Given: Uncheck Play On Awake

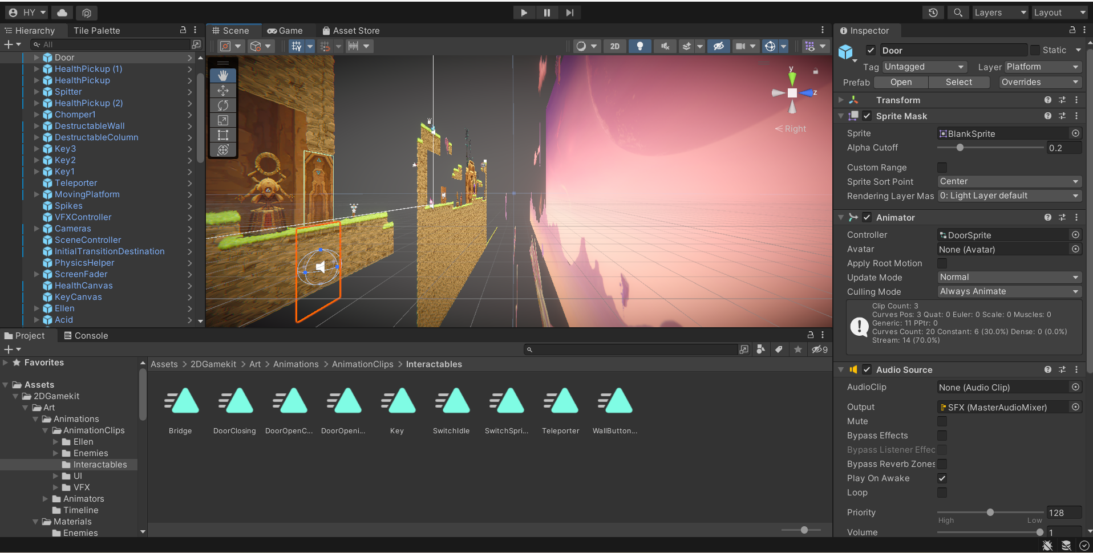Looking at the screenshot, I should coord(942,478).
